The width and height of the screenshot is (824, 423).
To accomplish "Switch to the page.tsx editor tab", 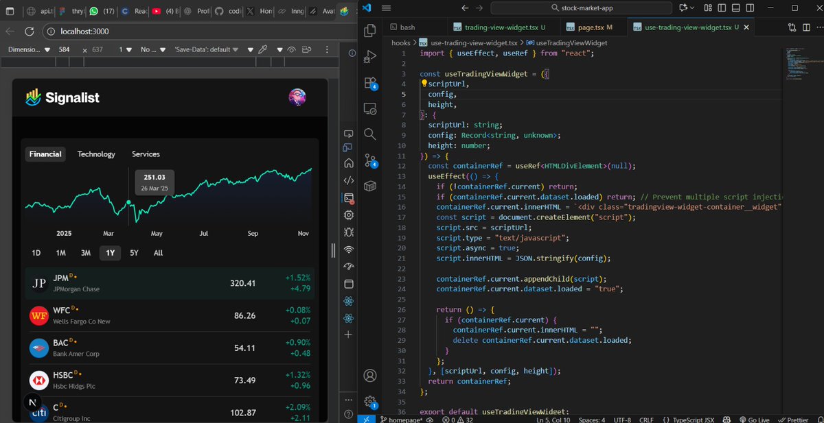I will tap(592, 27).
